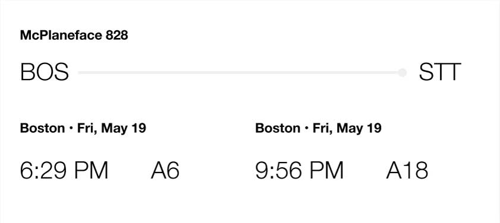Click the middle of the flight progress track
500x223 pixels.
[240, 73]
